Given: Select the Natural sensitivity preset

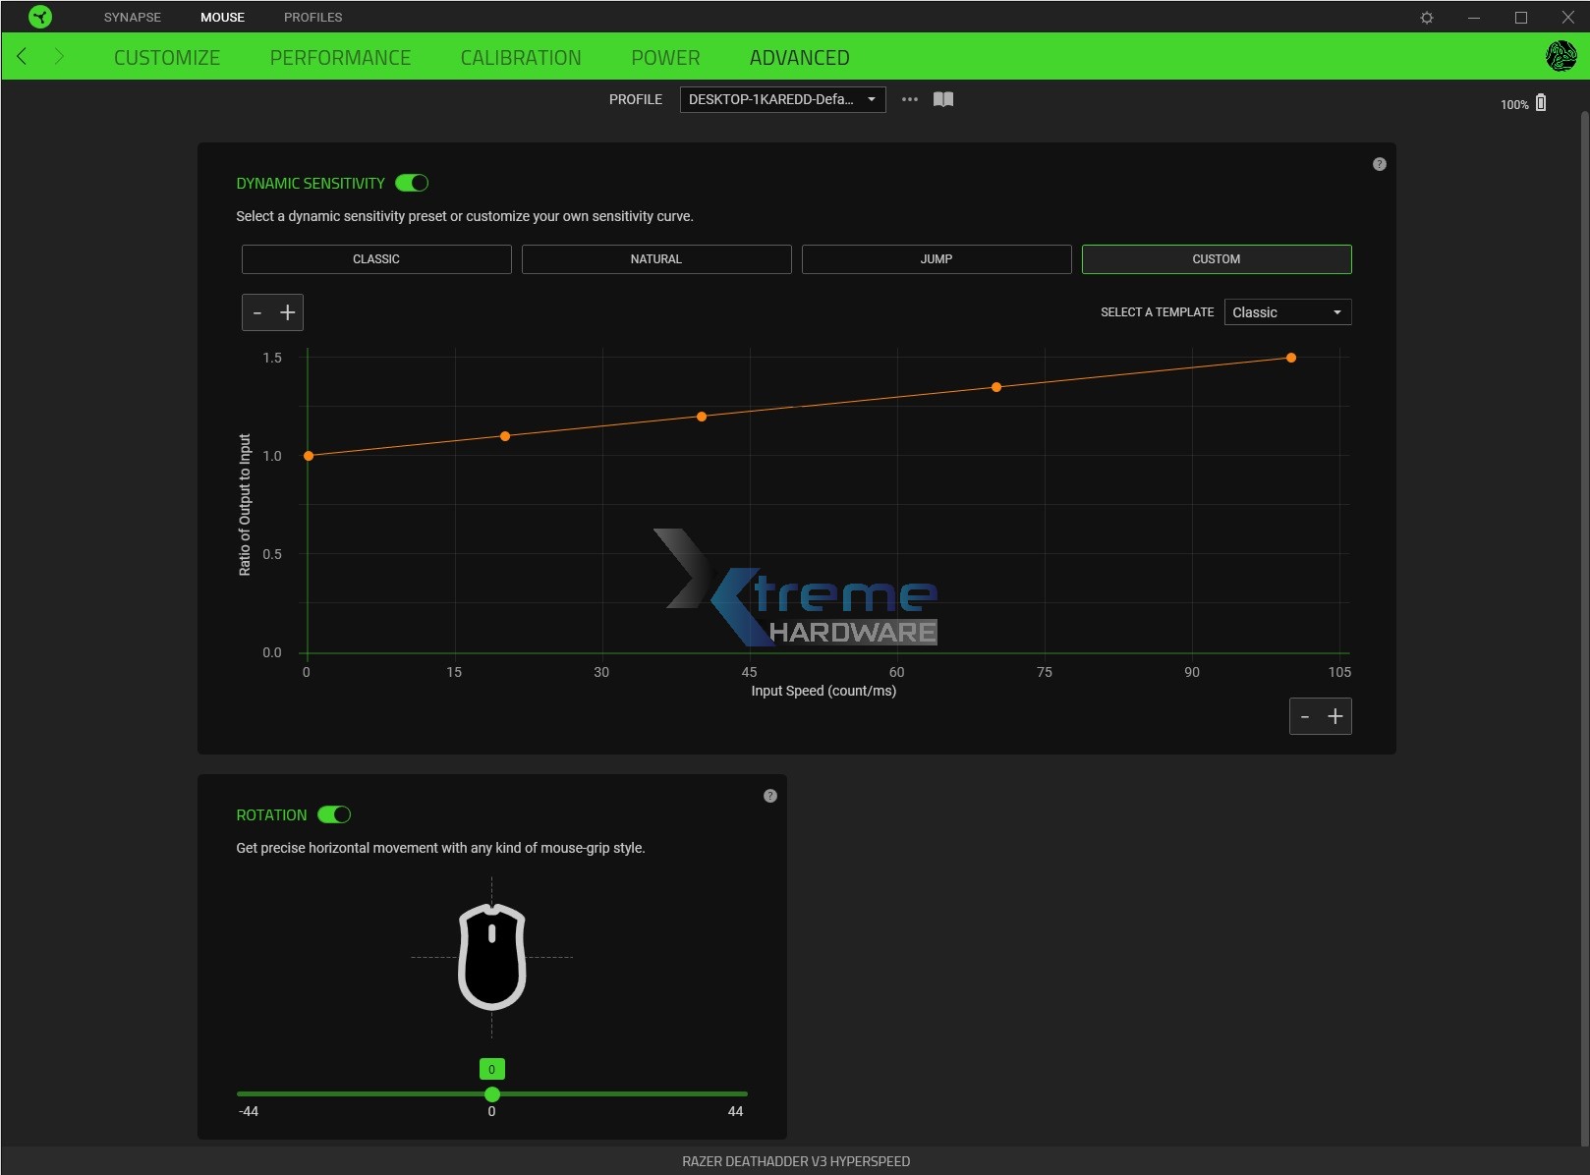Looking at the screenshot, I should [655, 259].
